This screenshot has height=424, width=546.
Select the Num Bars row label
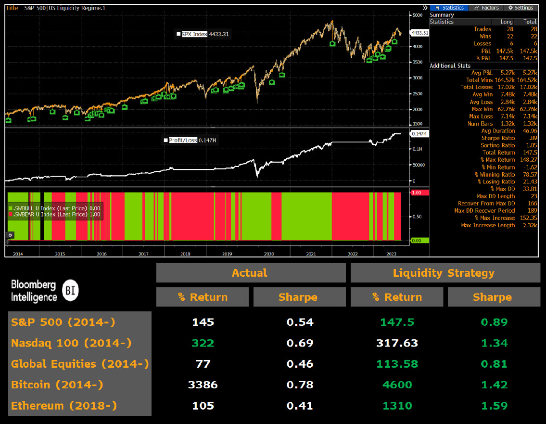(x=480, y=124)
